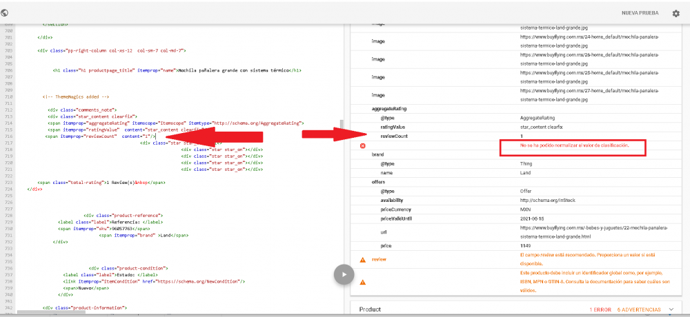Expand the Product section chevron
The height and width of the screenshot is (317, 690).
point(671,309)
